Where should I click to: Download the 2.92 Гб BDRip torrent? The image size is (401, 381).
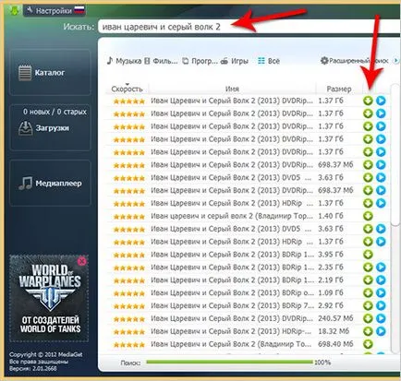(368, 305)
